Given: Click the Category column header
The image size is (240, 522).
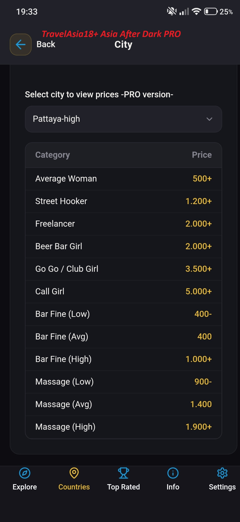Looking at the screenshot, I should tap(53, 155).
